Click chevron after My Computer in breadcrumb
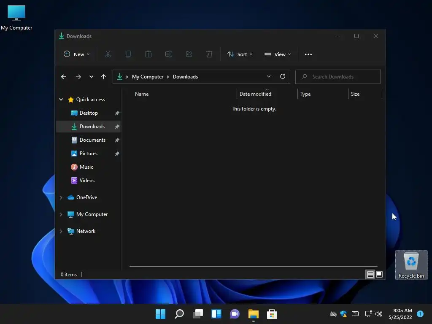The width and height of the screenshot is (432, 324). click(x=168, y=77)
